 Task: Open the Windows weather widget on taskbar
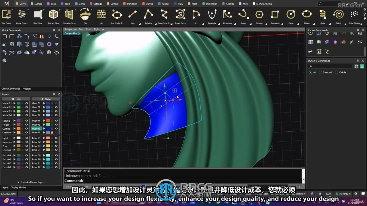pyautogui.click(x=14, y=201)
